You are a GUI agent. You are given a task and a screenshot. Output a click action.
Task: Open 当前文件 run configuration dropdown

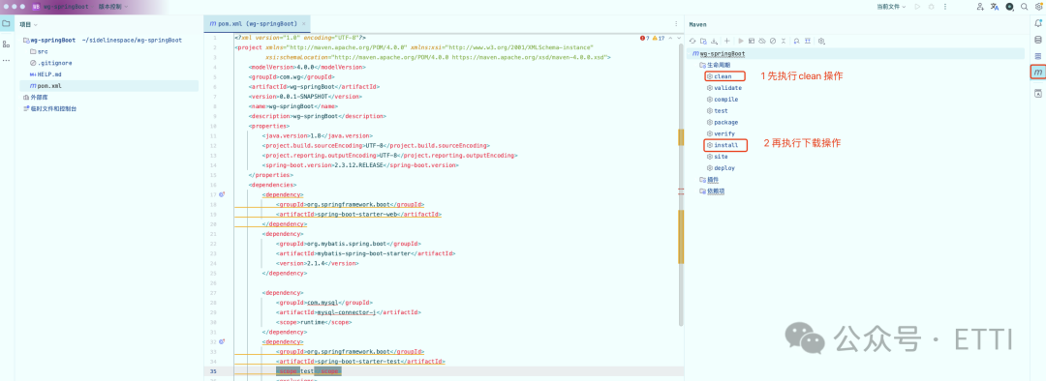pos(892,6)
